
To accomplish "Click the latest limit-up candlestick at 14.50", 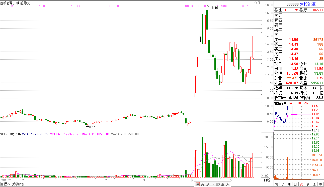I will (x=254, y=47).
